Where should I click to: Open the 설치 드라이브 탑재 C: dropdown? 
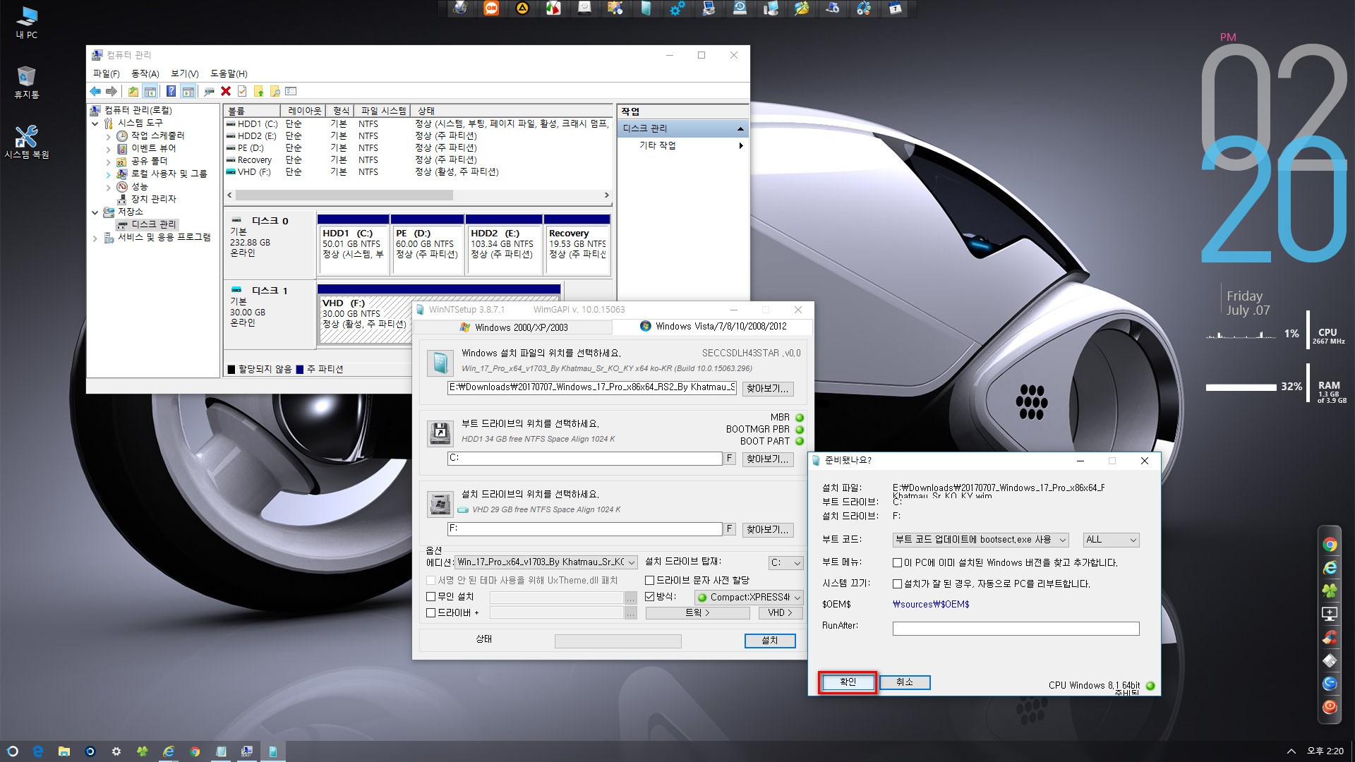[x=785, y=563]
